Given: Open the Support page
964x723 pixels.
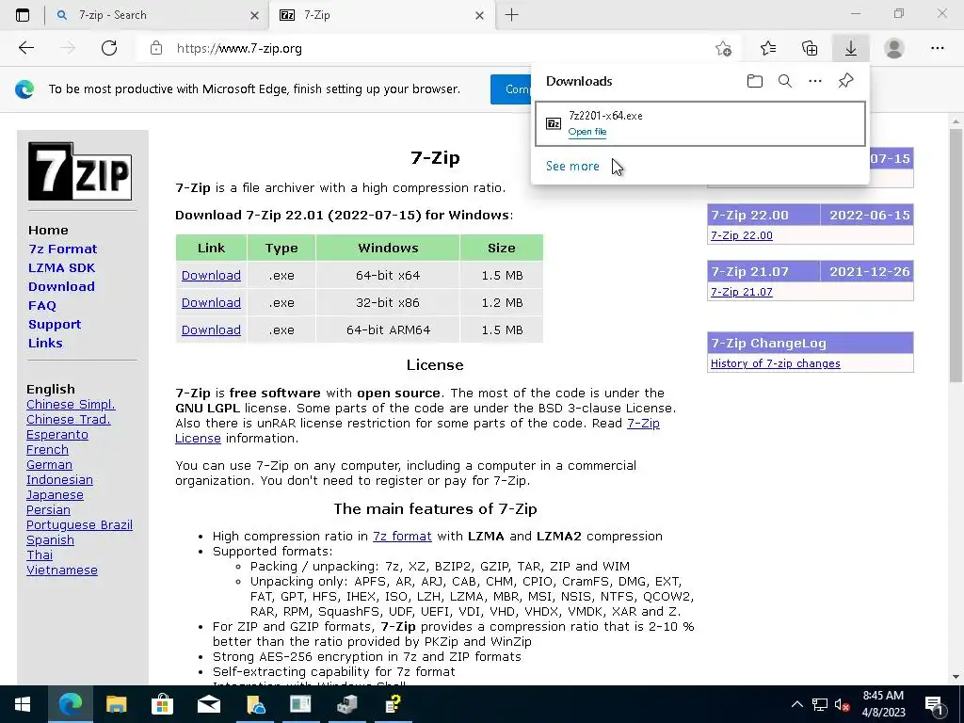Looking at the screenshot, I should 54,324.
